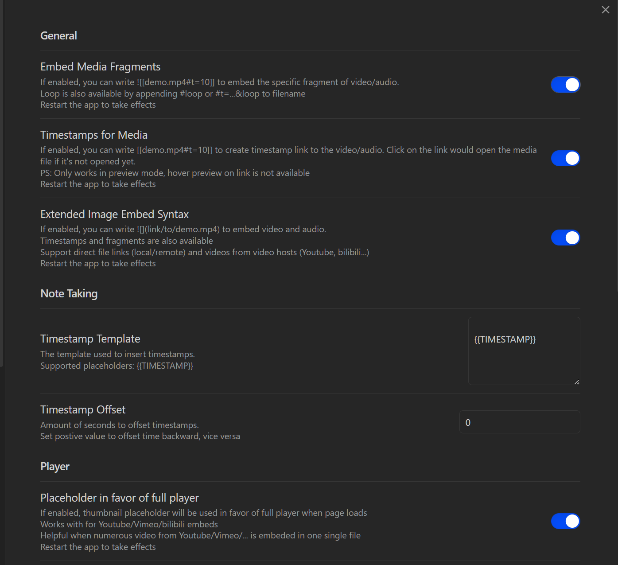
Task: Select the {{TIMESTAMP}} placeholder text
Action: [505, 339]
